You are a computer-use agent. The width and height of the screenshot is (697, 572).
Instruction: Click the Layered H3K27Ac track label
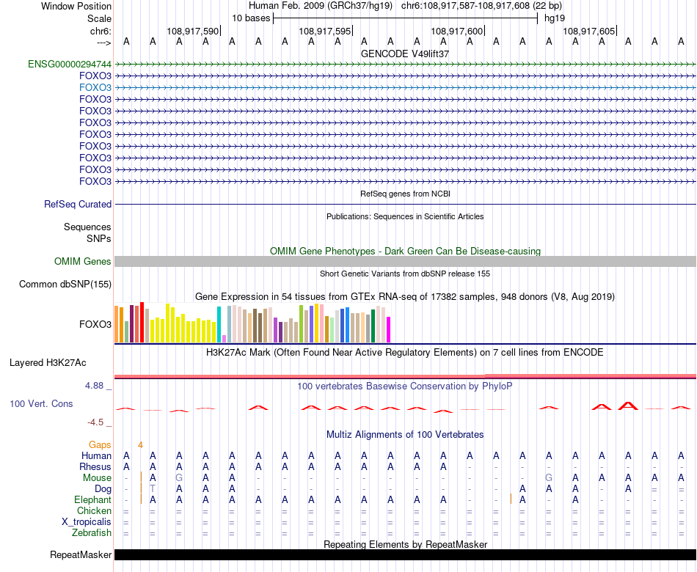48,363
